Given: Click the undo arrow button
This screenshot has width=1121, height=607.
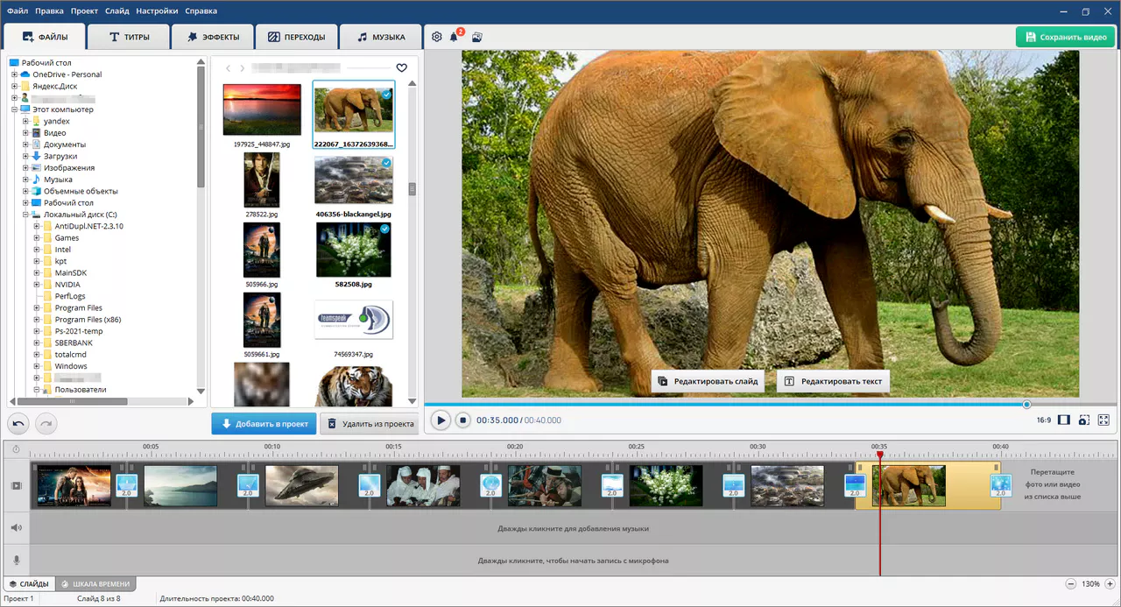Looking at the screenshot, I should point(19,424).
